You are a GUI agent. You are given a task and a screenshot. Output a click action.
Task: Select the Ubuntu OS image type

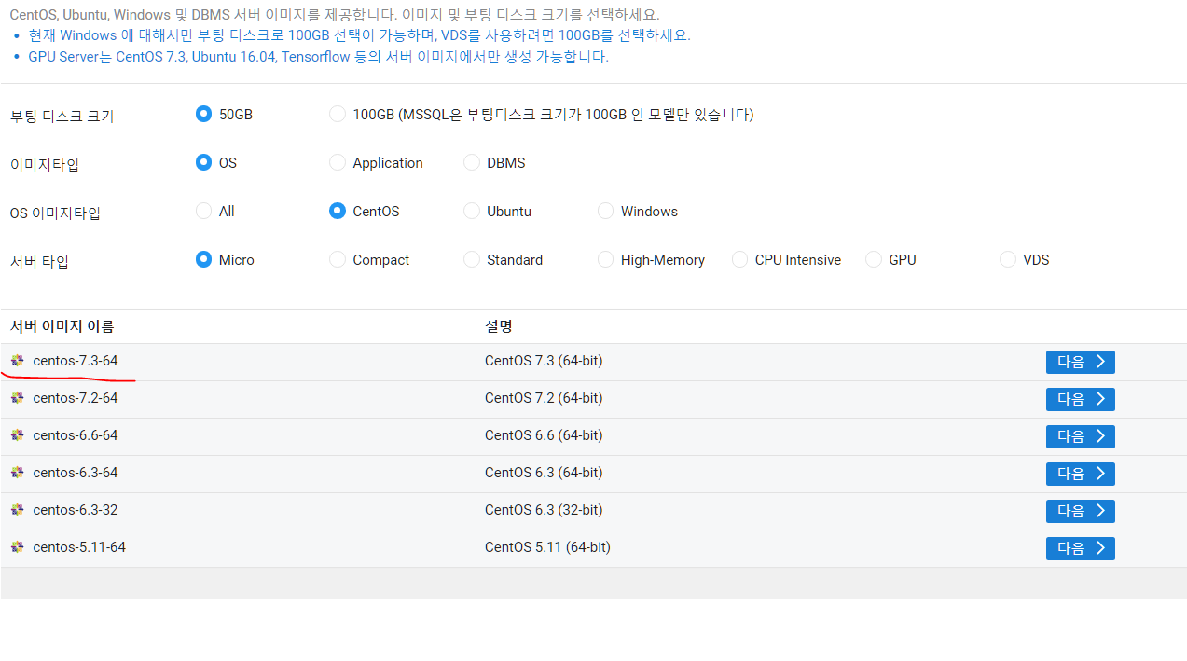(x=472, y=211)
